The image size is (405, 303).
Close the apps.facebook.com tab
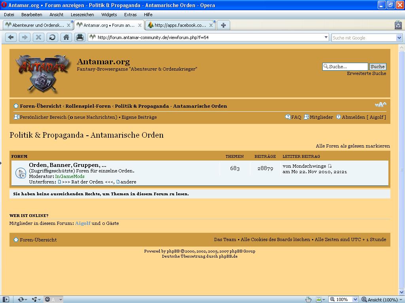click(x=211, y=25)
